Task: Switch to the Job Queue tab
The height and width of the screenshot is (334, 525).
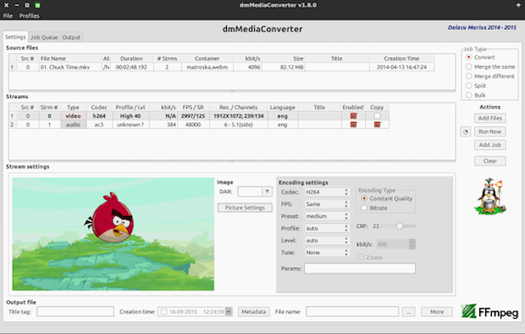Action: coord(44,37)
